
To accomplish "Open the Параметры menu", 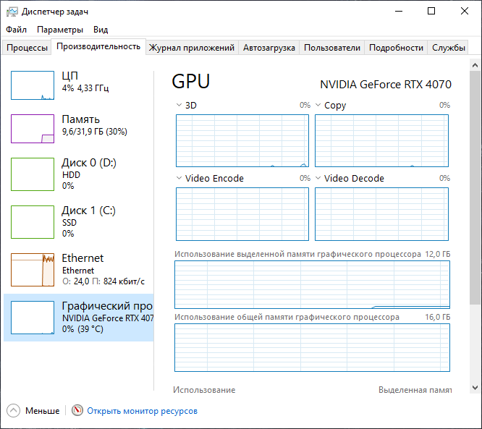I will pyautogui.click(x=60, y=30).
